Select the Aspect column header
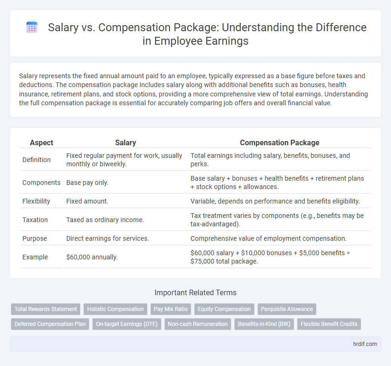 pyautogui.click(x=41, y=142)
